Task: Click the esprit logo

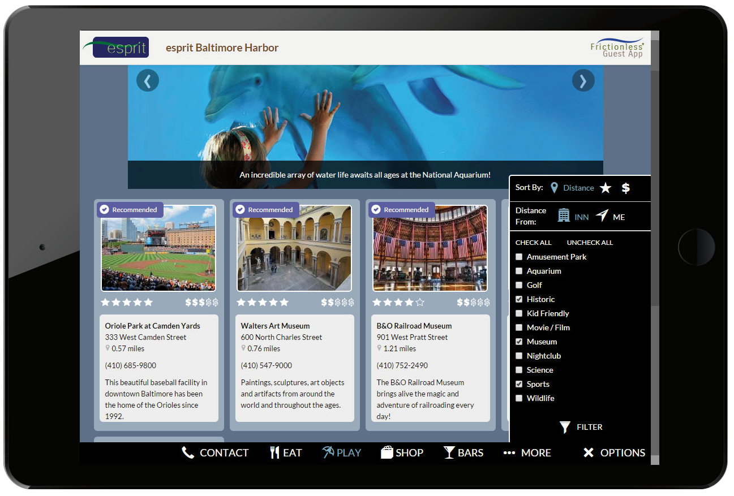Action: point(116,48)
